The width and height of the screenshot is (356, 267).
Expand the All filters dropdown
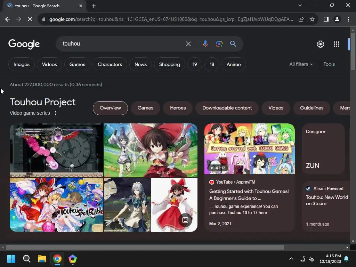[x=301, y=64]
